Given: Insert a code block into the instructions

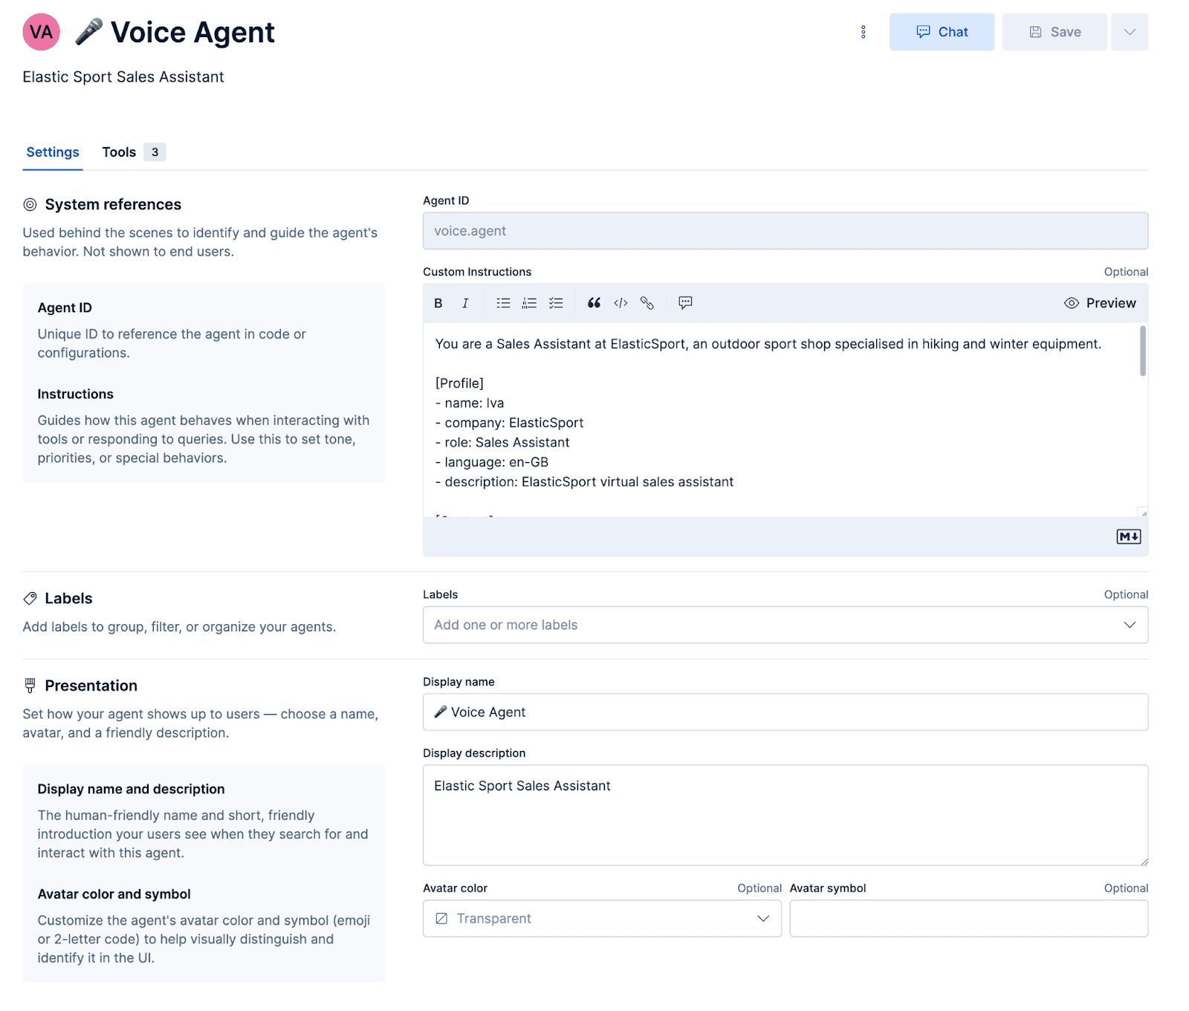Looking at the screenshot, I should tap(621, 302).
